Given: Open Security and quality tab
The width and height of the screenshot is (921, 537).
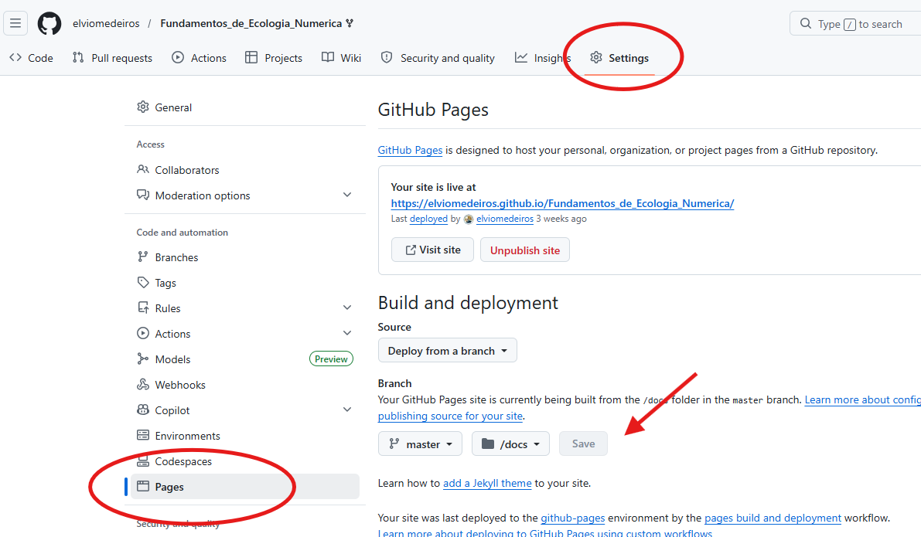Looking at the screenshot, I should [x=438, y=57].
